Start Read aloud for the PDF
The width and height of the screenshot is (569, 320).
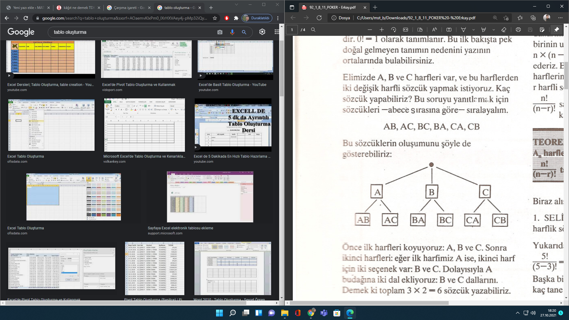(434, 30)
